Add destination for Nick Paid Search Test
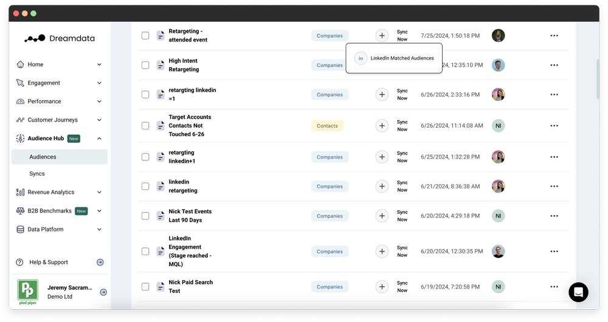The height and width of the screenshot is (322, 608). (x=382, y=287)
